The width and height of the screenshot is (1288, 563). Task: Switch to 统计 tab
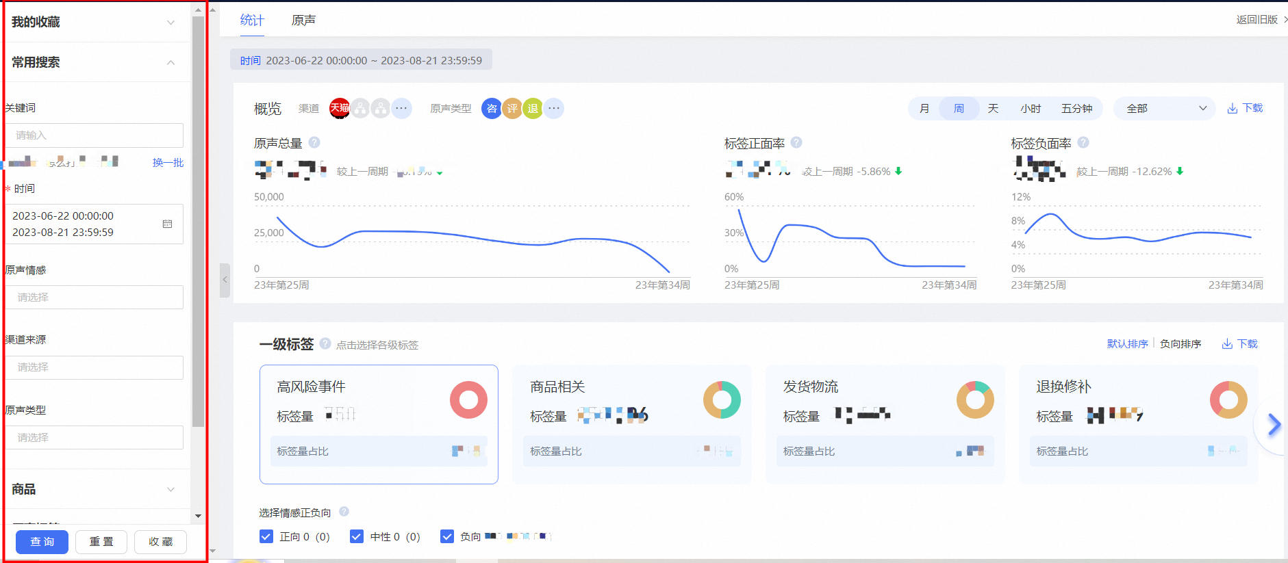pyautogui.click(x=251, y=21)
